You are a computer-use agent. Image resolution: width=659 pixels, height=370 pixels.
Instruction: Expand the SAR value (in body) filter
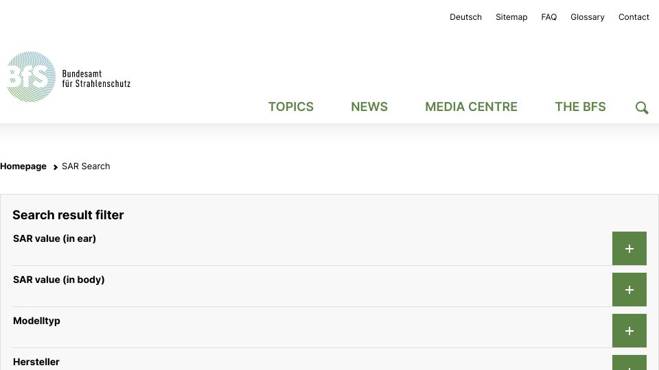click(629, 289)
